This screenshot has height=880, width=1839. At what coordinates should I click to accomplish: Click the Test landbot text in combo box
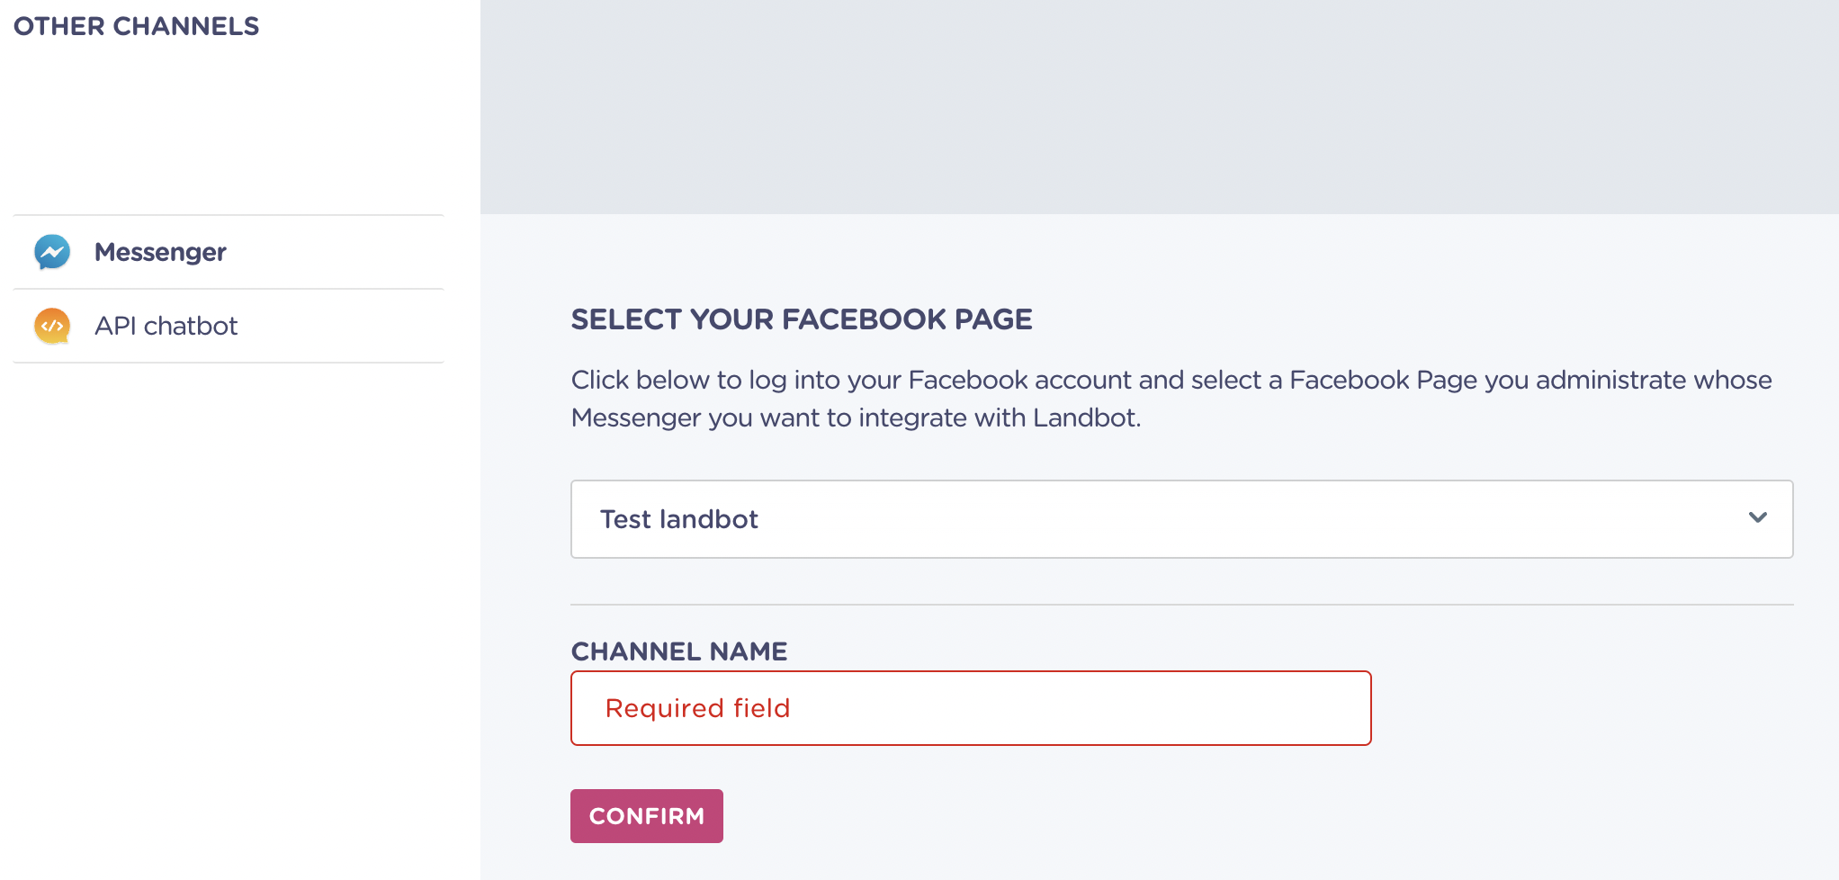click(679, 519)
